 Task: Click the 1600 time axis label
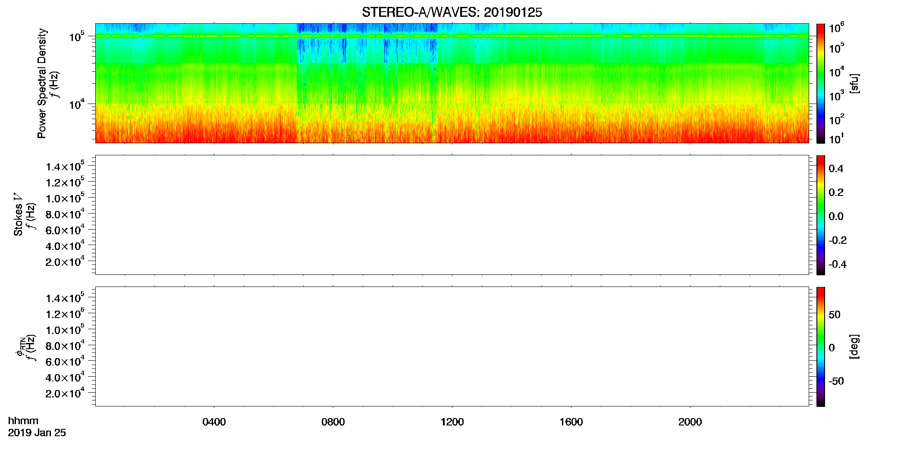[571, 422]
